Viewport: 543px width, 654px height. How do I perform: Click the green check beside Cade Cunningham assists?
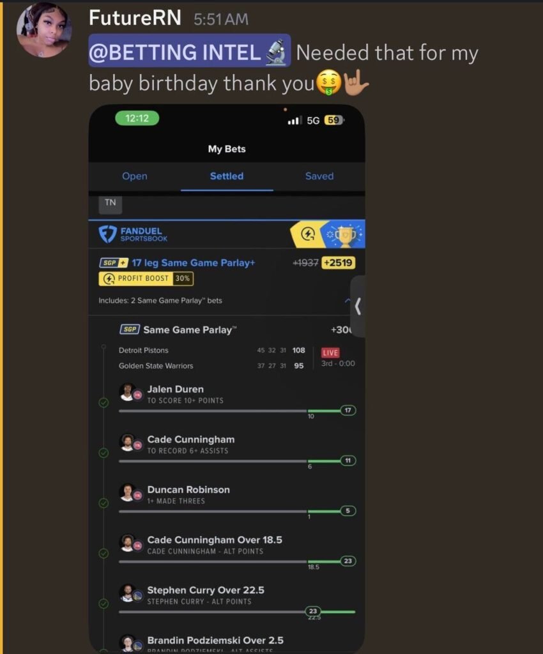[103, 453]
